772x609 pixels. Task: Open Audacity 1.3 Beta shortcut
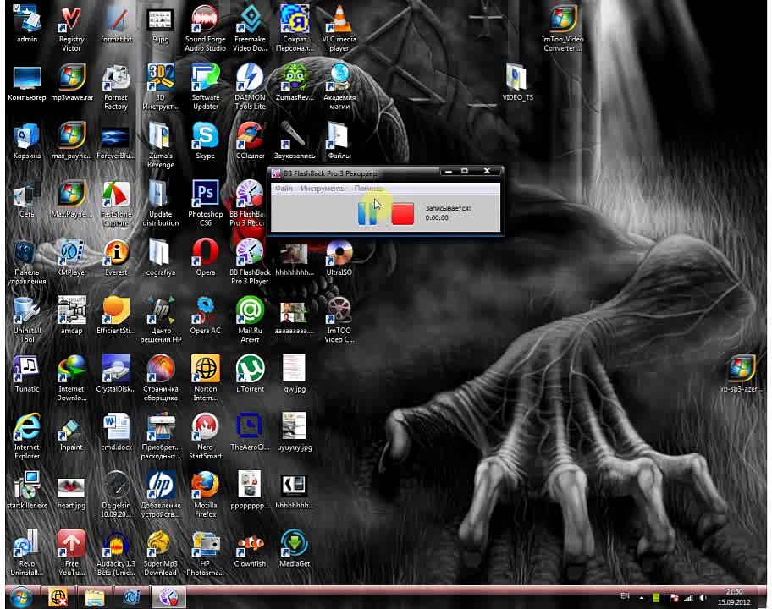click(116, 552)
